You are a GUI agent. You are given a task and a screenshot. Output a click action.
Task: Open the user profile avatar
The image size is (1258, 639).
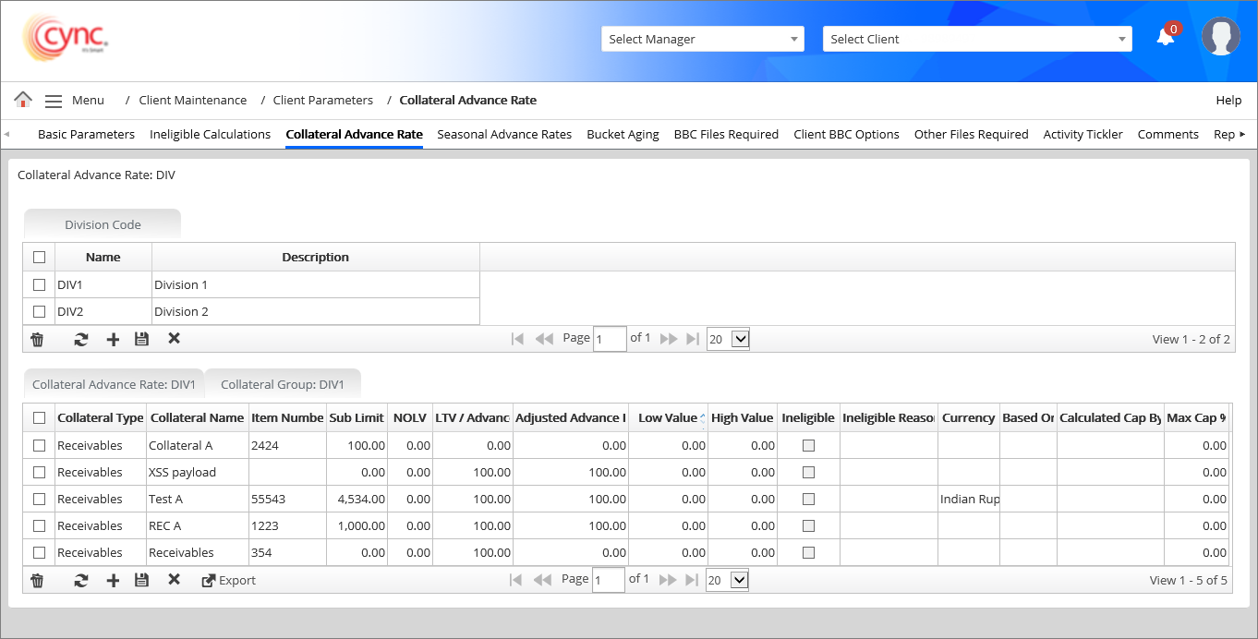[1220, 37]
